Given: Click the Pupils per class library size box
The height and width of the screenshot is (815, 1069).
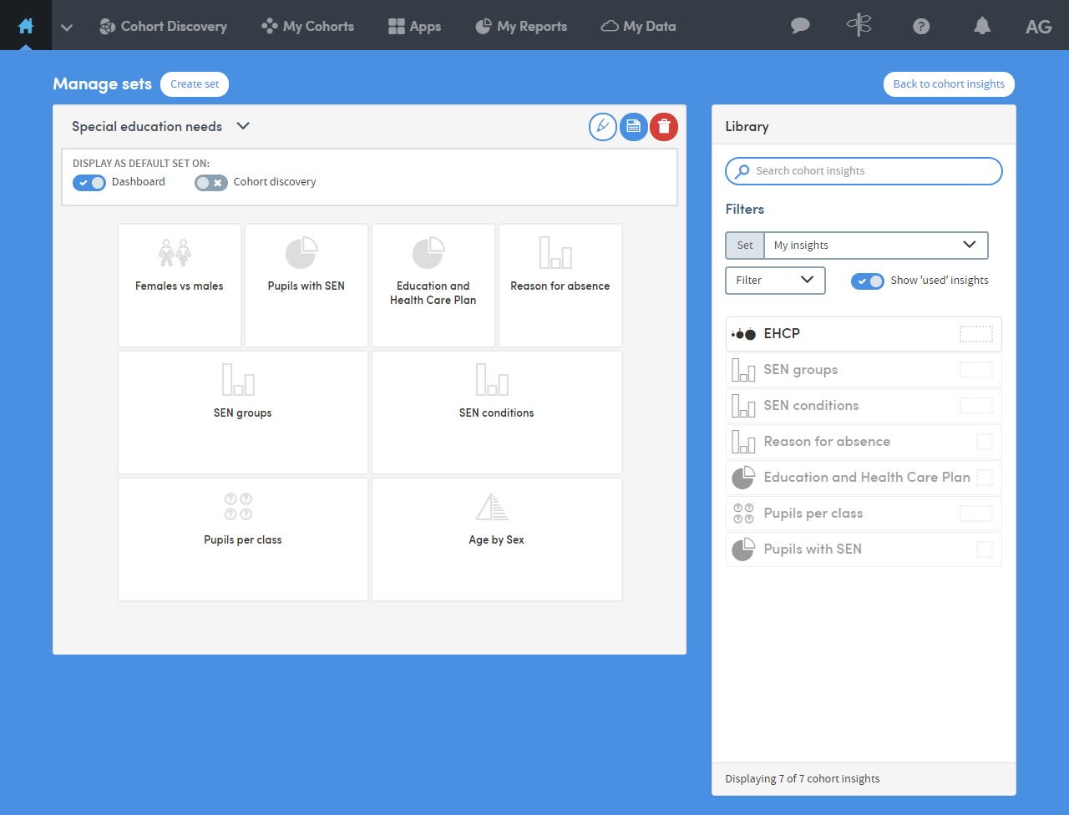Looking at the screenshot, I should 976,514.
